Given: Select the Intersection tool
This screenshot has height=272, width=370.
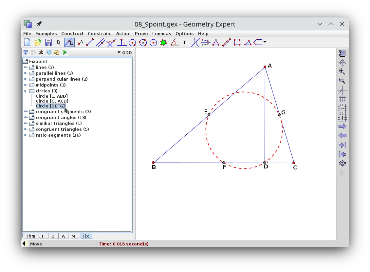Looking at the screenshot, I should [195, 43].
